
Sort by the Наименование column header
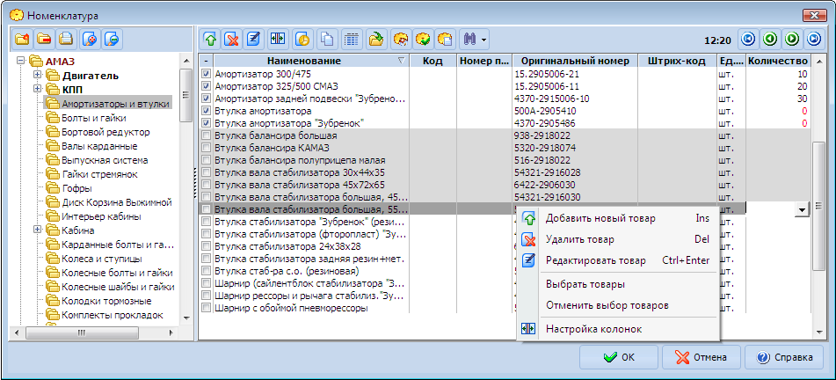click(304, 61)
